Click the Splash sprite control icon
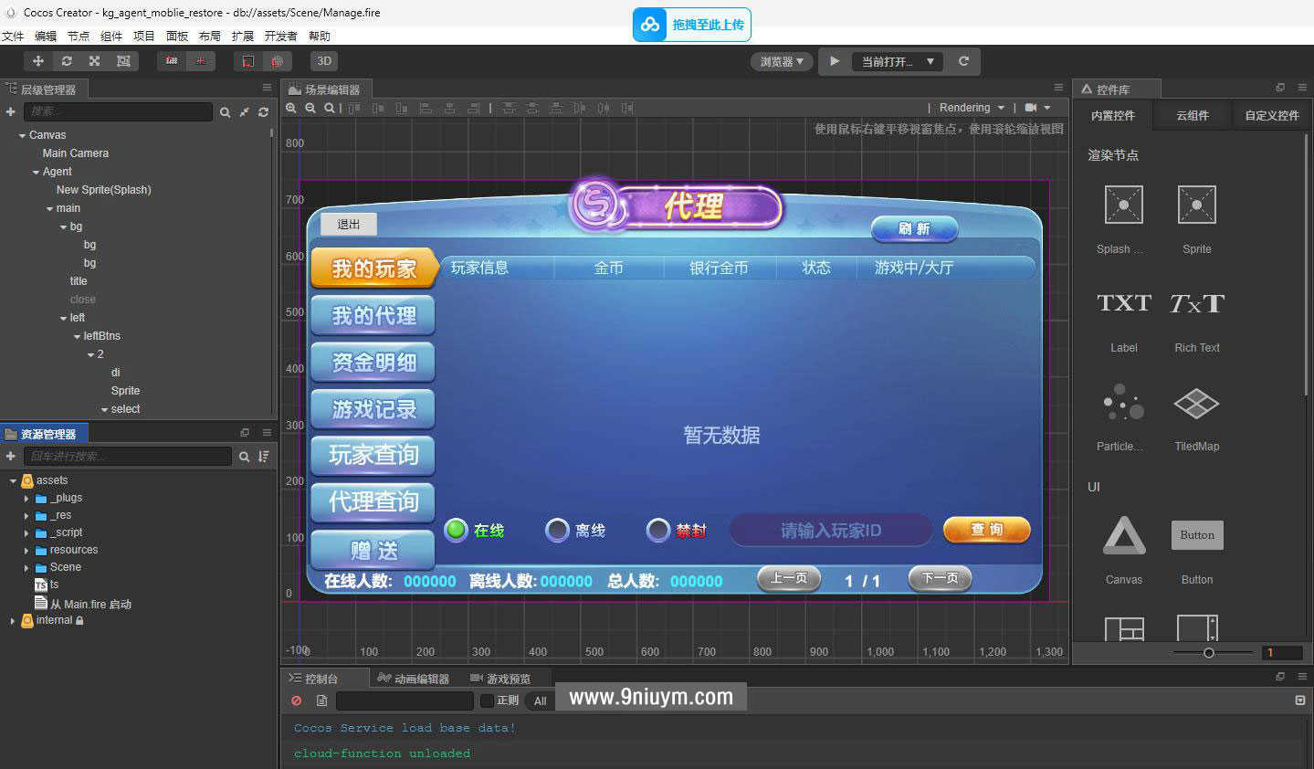 pos(1123,205)
